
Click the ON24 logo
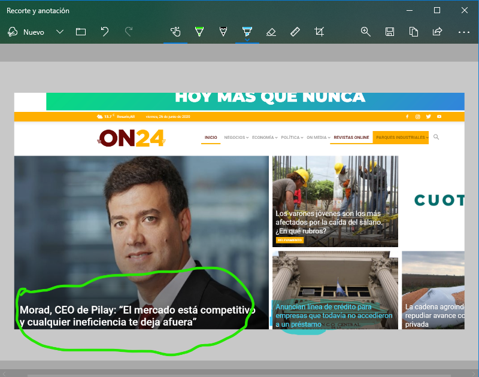[131, 138]
